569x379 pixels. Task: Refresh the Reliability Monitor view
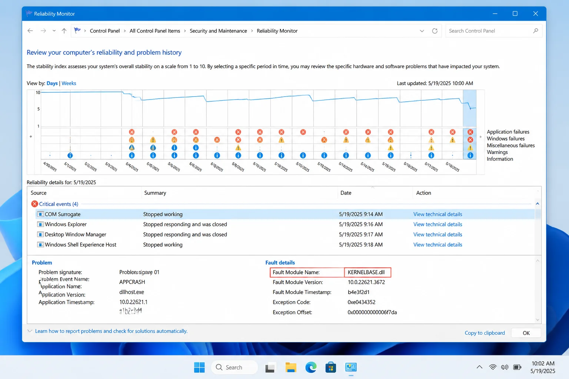(435, 31)
